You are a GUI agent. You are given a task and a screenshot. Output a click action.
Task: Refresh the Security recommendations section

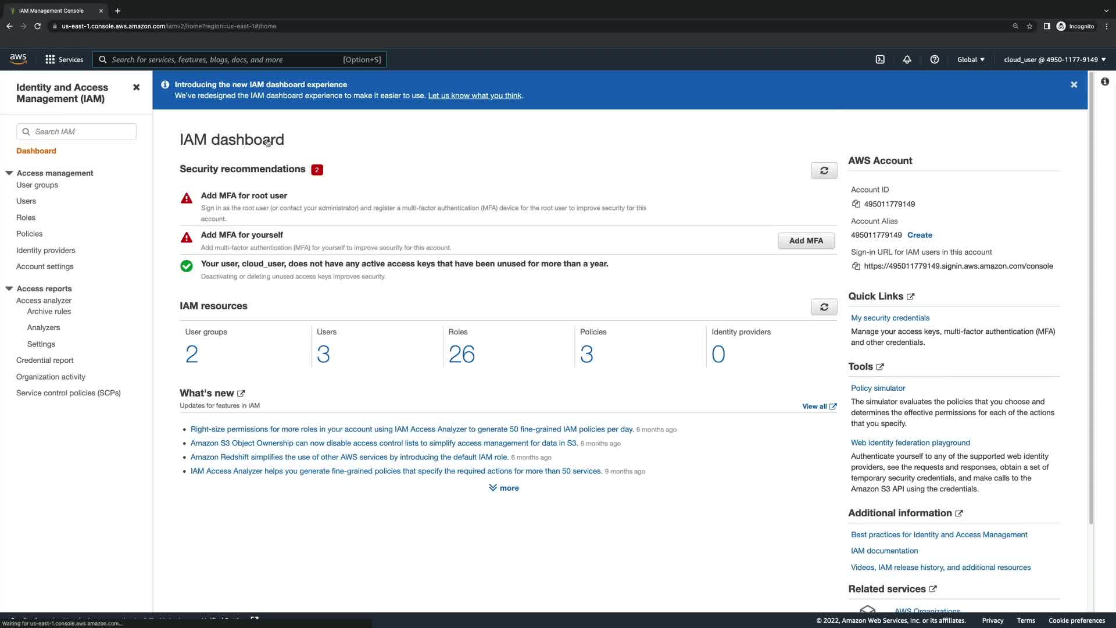pyautogui.click(x=824, y=170)
